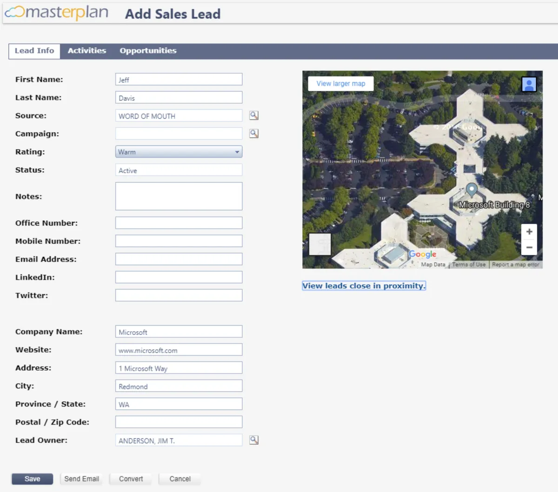Click Report a map error link
The image size is (558, 492).
pos(516,265)
